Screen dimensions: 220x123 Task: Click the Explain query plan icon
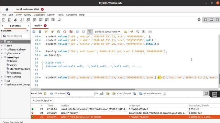coord(58,32)
